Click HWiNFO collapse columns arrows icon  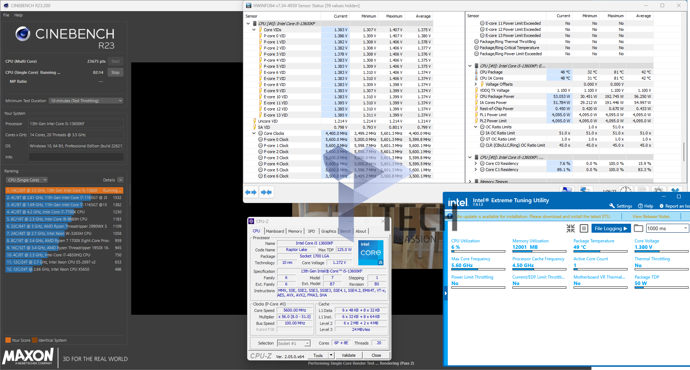(x=266, y=193)
